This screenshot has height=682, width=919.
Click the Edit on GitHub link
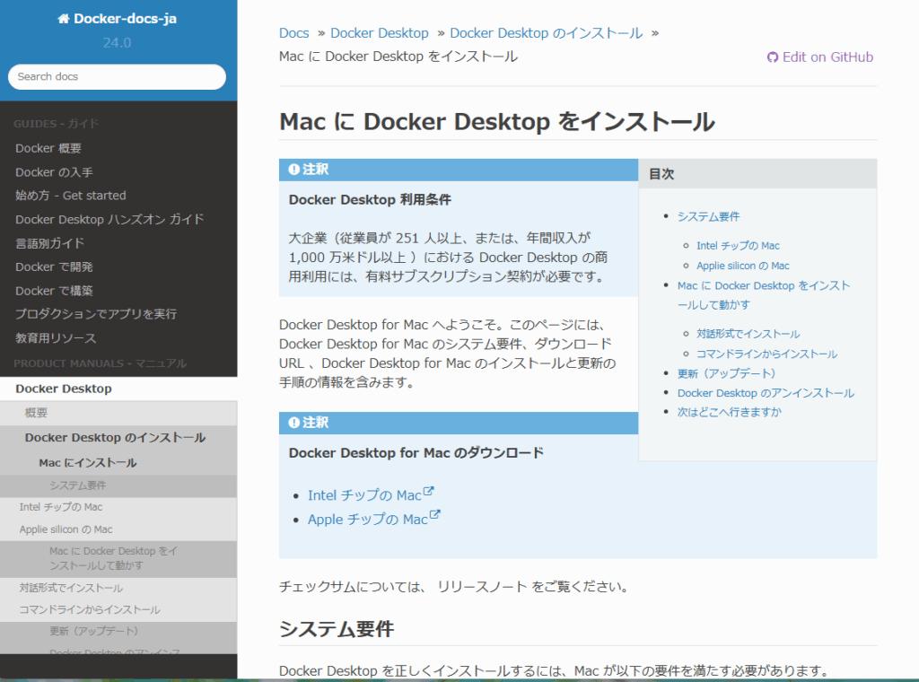click(x=820, y=57)
